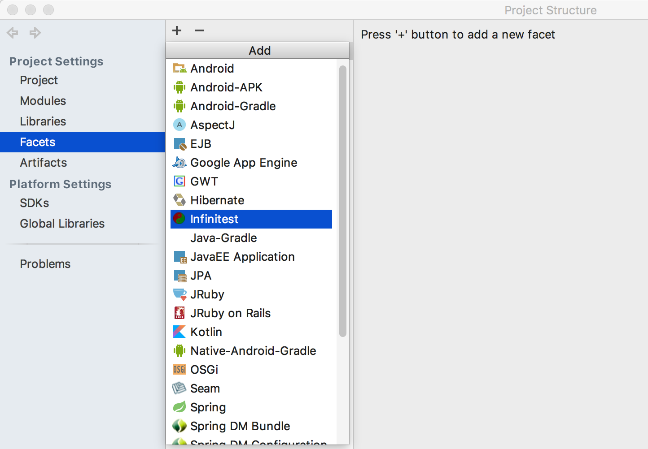The image size is (648, 449).
Task: Select Google App Engine label
Action: 244,163
